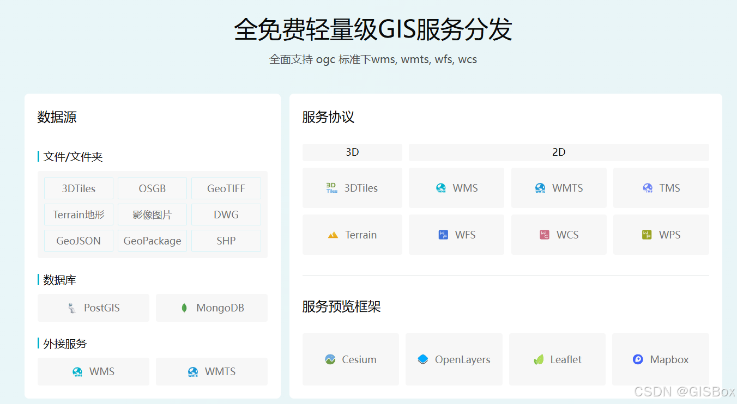Viewport: 737px width, 404px height.
Task: Pick the DWG file type box
Action: coord(226,215)
